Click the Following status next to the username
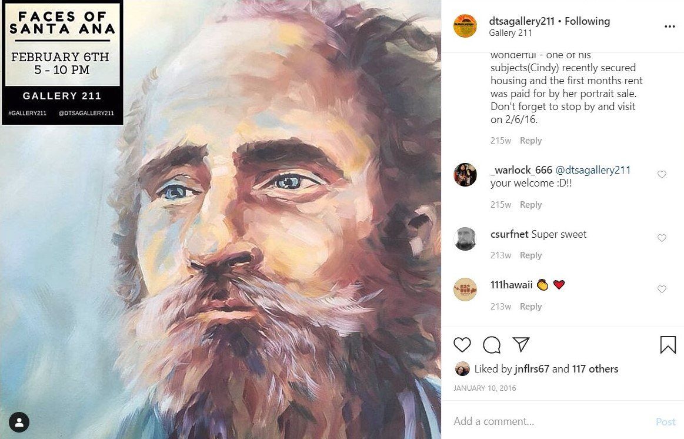 pyautogui.click(x=587, y=21)
